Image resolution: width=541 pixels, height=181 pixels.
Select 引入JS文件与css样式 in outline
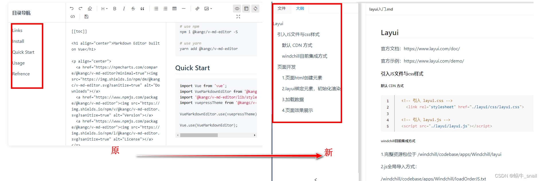pos(298,34)
